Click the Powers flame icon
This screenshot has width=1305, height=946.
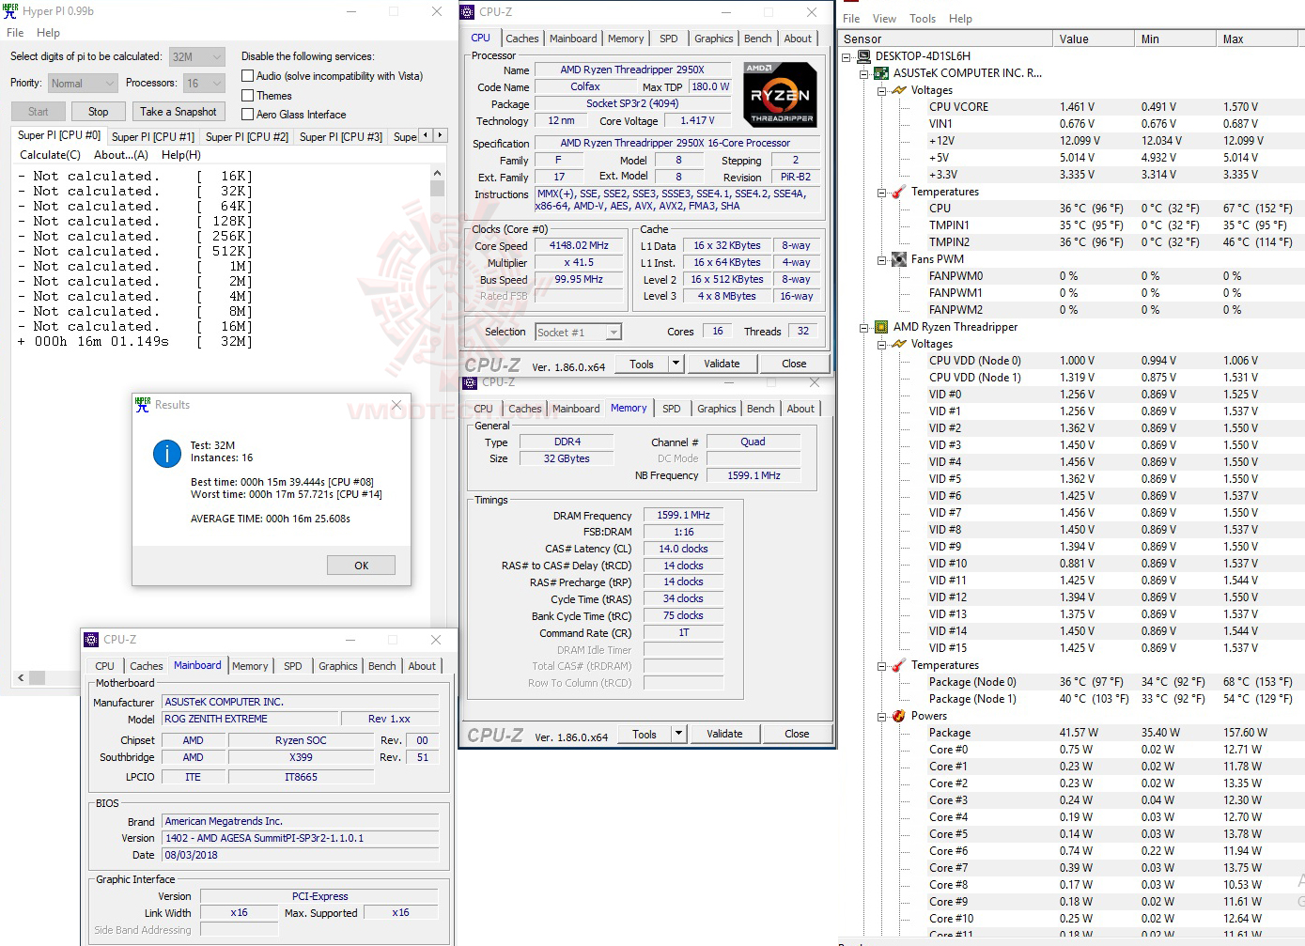point(898,716)
